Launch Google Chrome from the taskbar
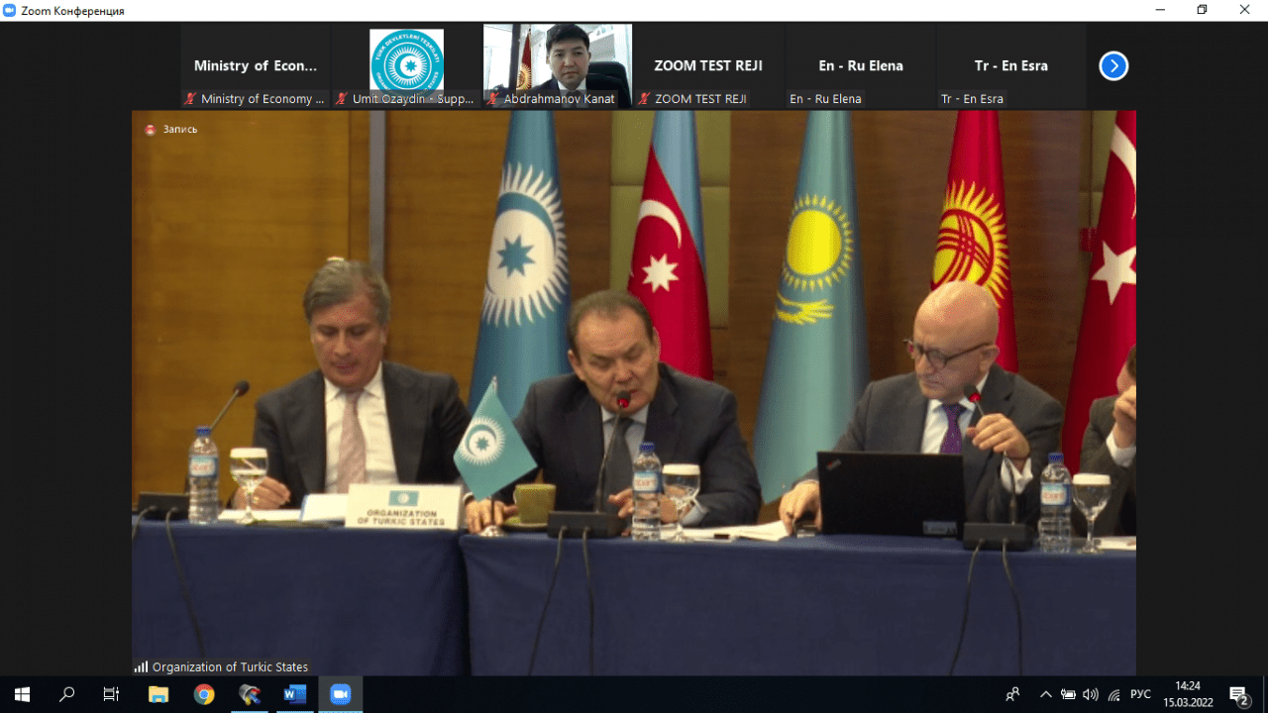 point(204,694)
